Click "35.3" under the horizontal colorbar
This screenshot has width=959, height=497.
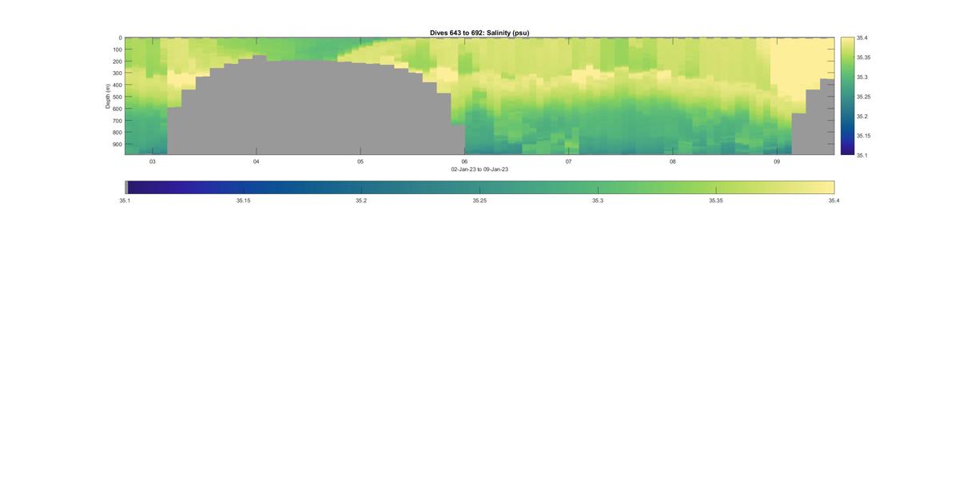click(x=598, y=201)
